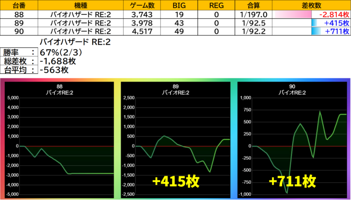Open the machine 90 slump graph
The image size is (351, 200).
pyautogui.click(x=292, y=140)
